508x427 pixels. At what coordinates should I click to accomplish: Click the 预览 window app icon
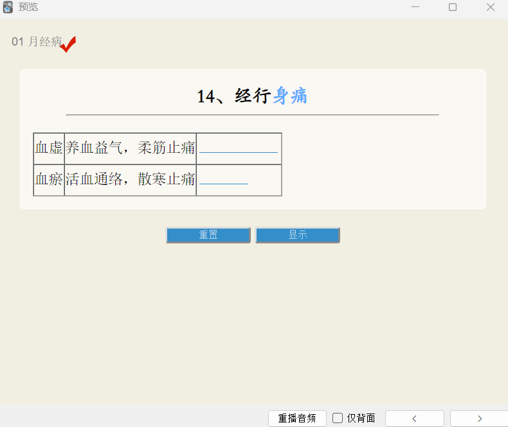coord(8,7)
